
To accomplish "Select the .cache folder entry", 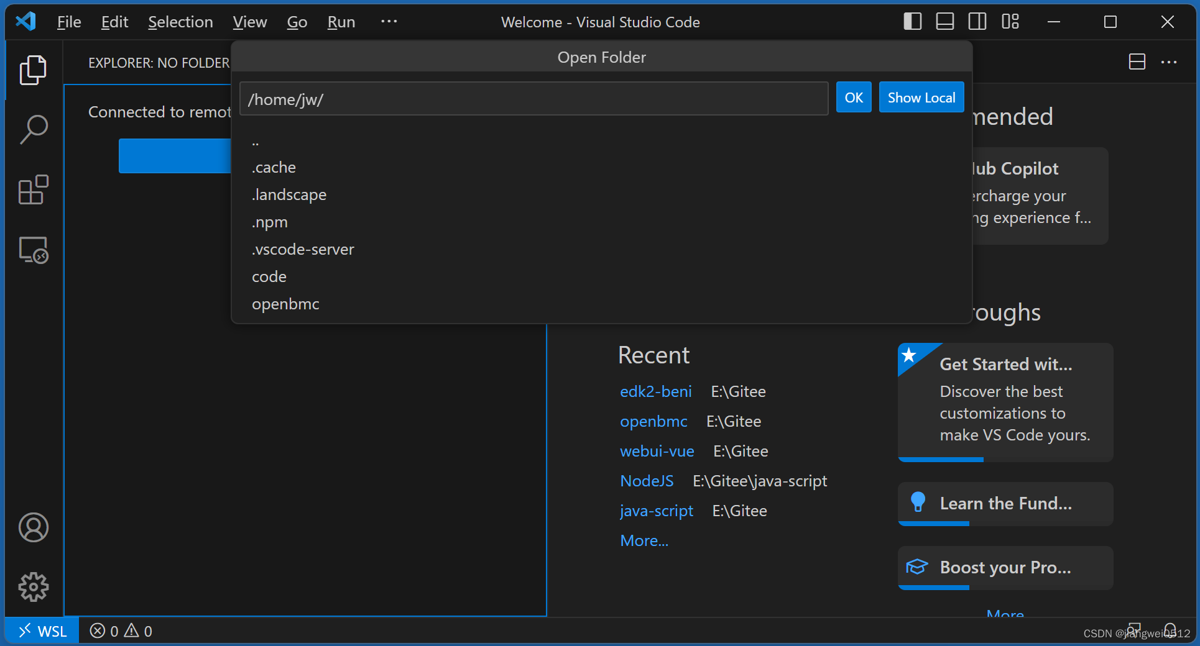I will (601, 168).
